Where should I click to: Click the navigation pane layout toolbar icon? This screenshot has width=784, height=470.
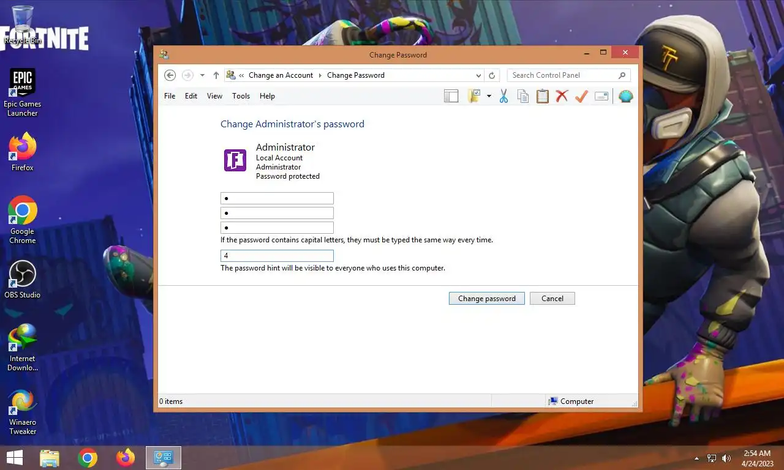[x=451, y=96]
